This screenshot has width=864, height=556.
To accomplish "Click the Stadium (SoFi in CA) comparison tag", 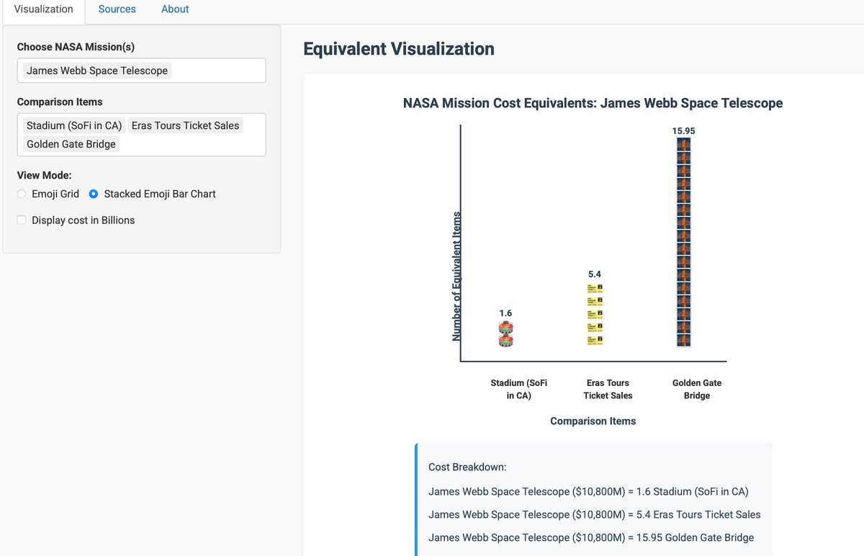I will pyautogui.click(x=74, y=125).
